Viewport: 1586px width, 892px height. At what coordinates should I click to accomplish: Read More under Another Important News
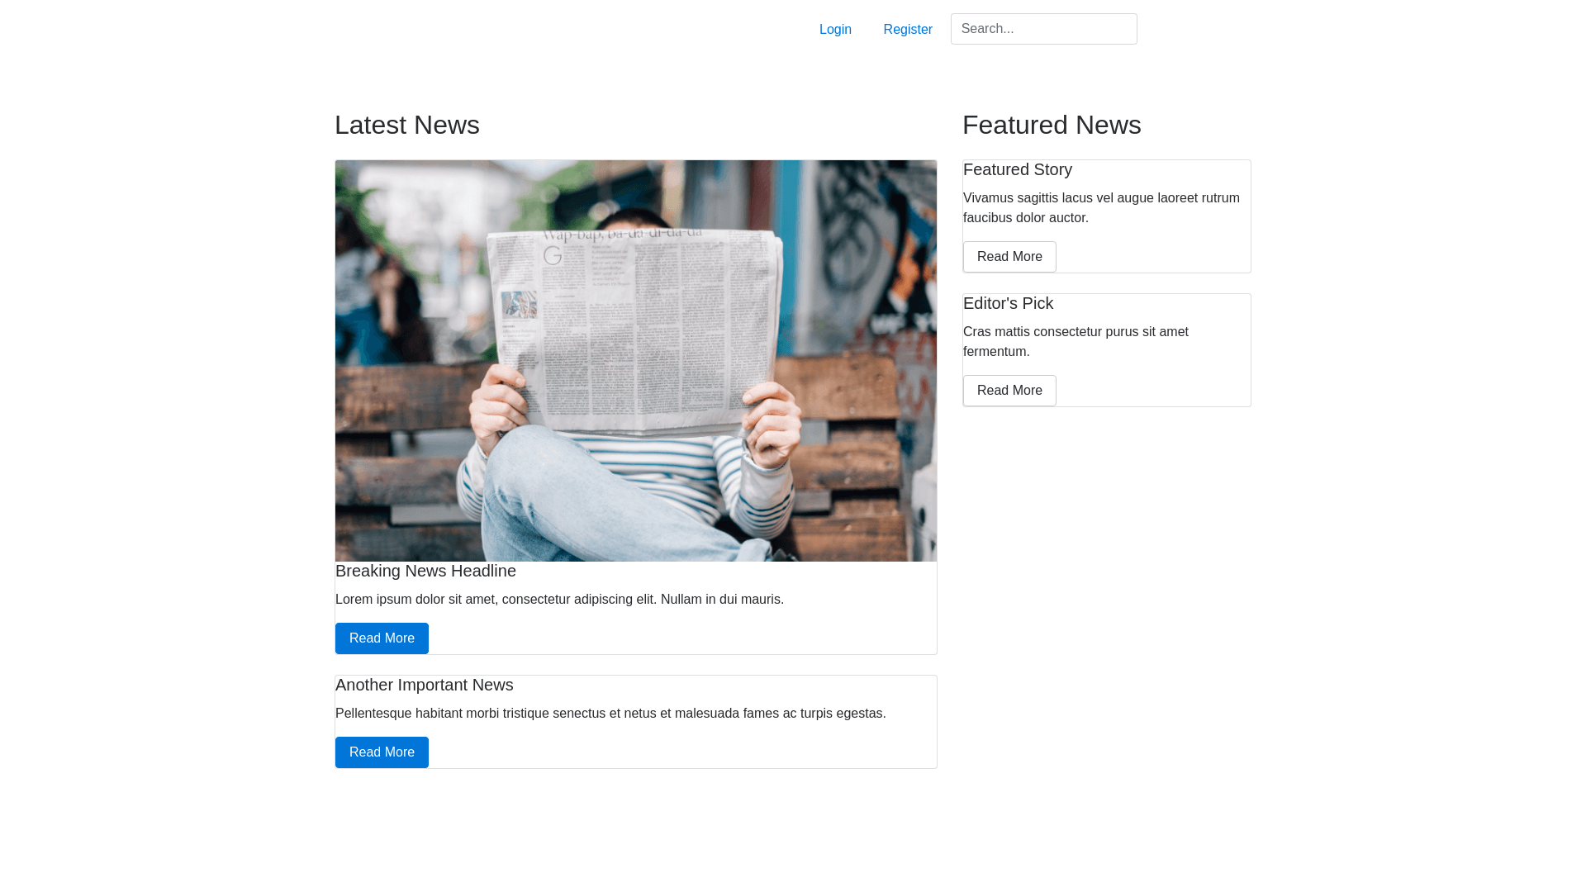tap(382, 752)
